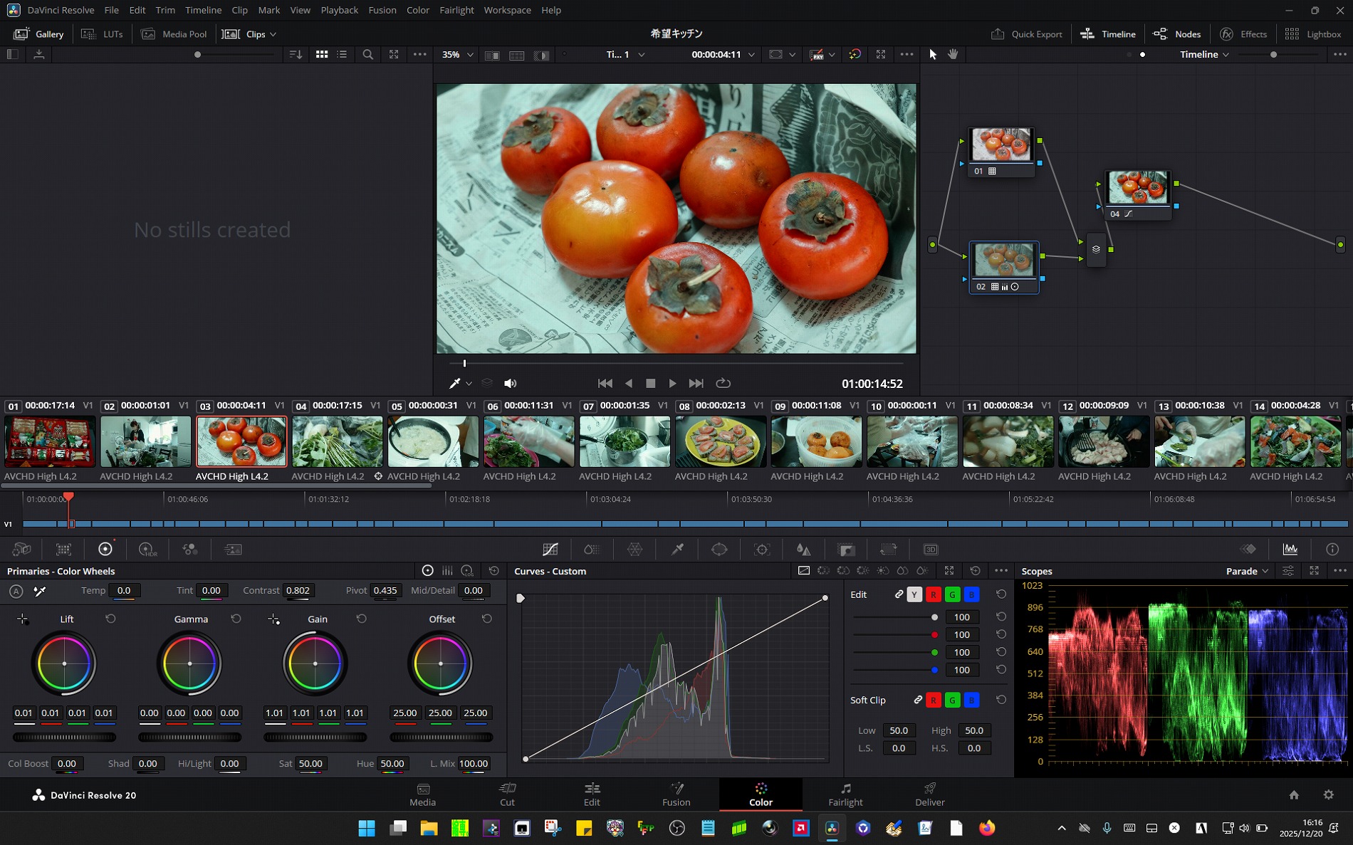This screenshot has height=845, width=1353.
Task: Open the Power Window palette
Action: coord(719,550)
